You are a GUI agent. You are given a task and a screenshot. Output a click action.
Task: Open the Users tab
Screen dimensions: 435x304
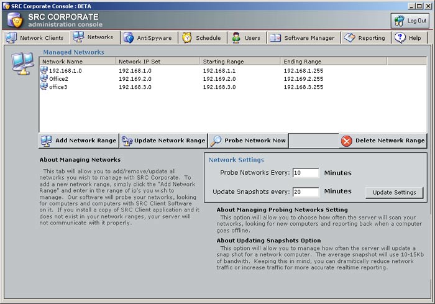point(247,38)
